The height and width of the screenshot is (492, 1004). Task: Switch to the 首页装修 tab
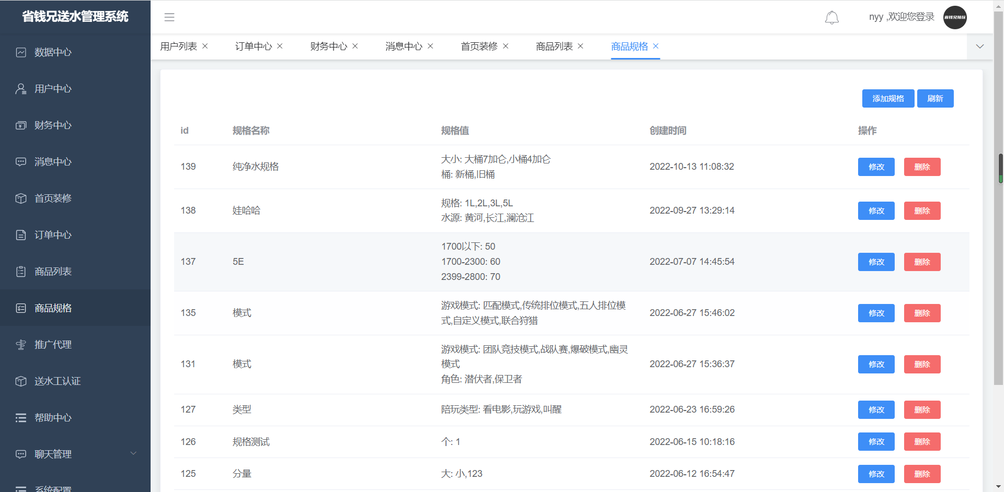[x=479, y=46]
